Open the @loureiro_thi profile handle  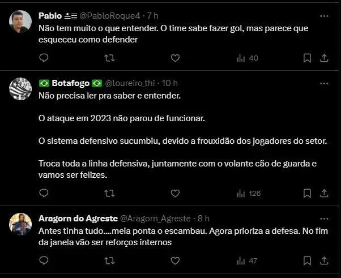tap(131, 83)
